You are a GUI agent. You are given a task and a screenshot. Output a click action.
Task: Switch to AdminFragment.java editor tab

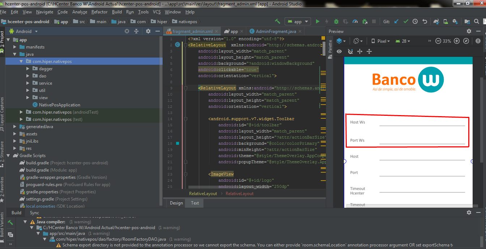click(276, 31)
